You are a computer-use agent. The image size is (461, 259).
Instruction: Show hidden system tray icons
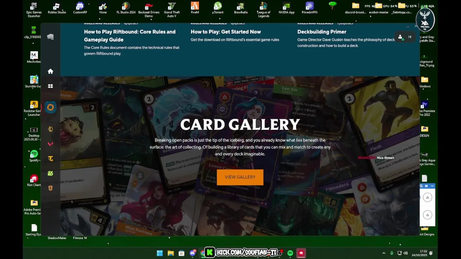coord(384,253)
